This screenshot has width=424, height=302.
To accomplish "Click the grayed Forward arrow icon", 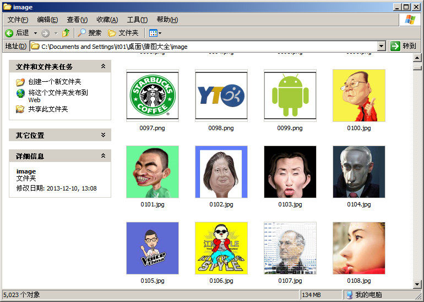I will click(x=45, y=33).
